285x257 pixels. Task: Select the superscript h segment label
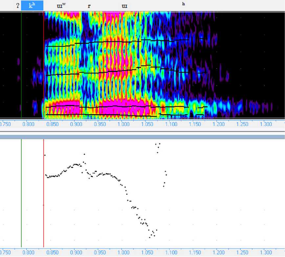(184, 4)
